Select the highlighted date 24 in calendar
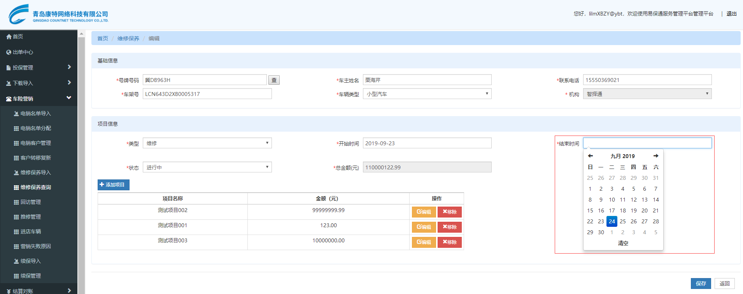Viewport: 743px width, 294px height. [612, 221]
